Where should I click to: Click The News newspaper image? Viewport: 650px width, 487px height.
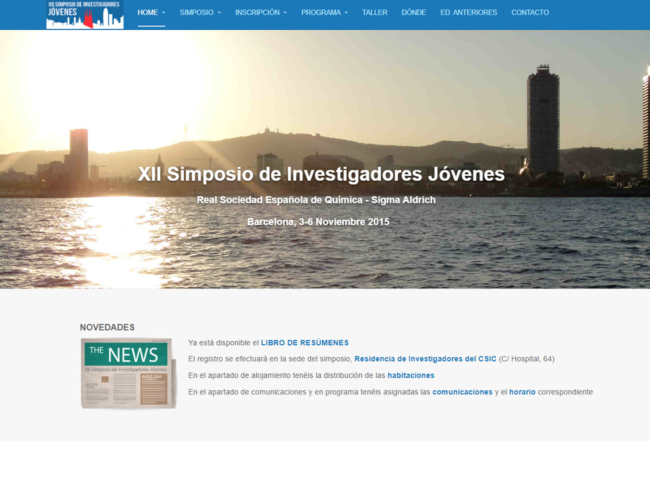pyautogui.click(x=128, y=373)
